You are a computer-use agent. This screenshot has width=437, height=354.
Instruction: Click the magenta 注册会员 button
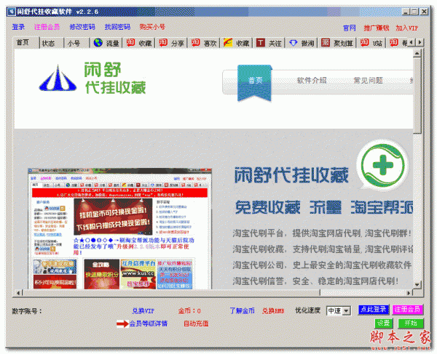(407, 309)
